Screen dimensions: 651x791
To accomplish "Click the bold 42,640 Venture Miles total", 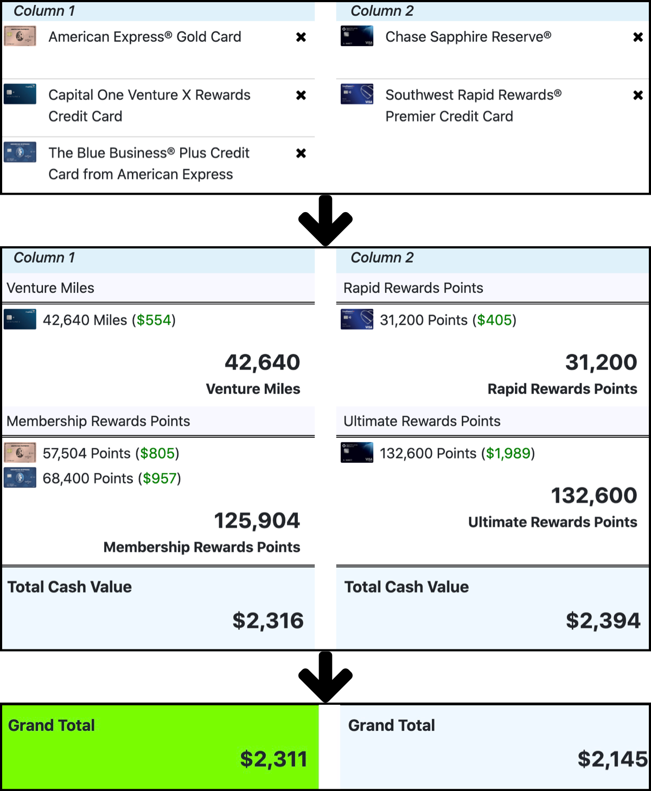I will tap(262, 362).
